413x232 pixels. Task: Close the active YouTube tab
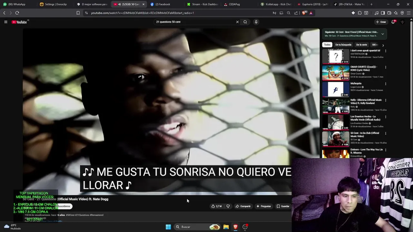pyautogui.click(x=143, y=4)
